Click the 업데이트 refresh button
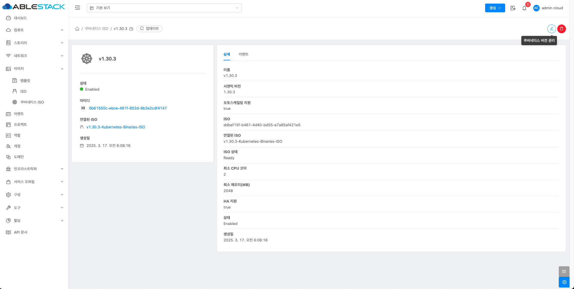The image size is (574, 289). tap(149, 29)
